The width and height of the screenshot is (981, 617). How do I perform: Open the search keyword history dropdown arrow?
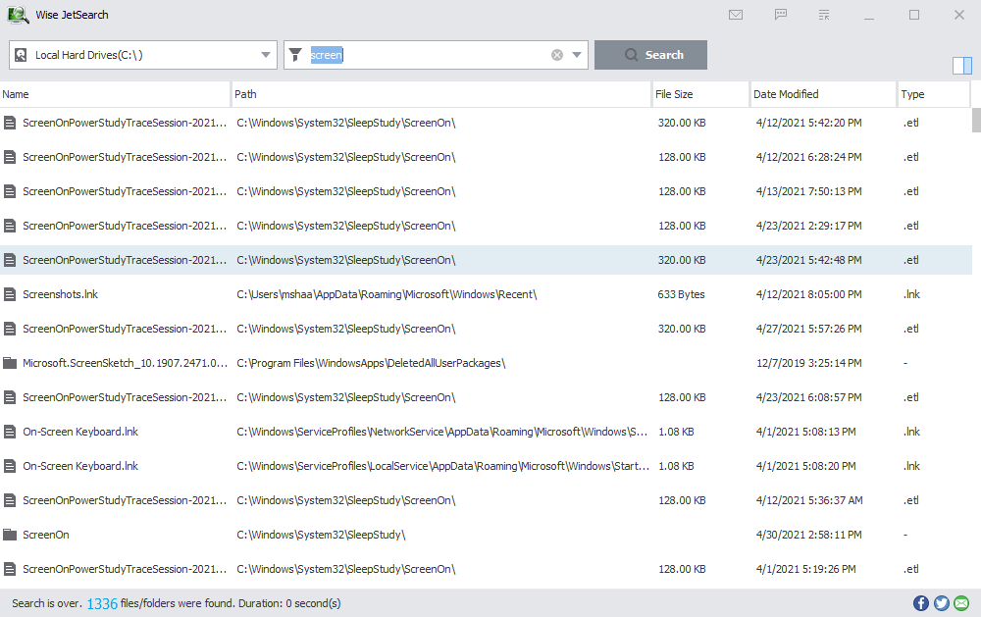pyautogui.click(x=577, y=55)
